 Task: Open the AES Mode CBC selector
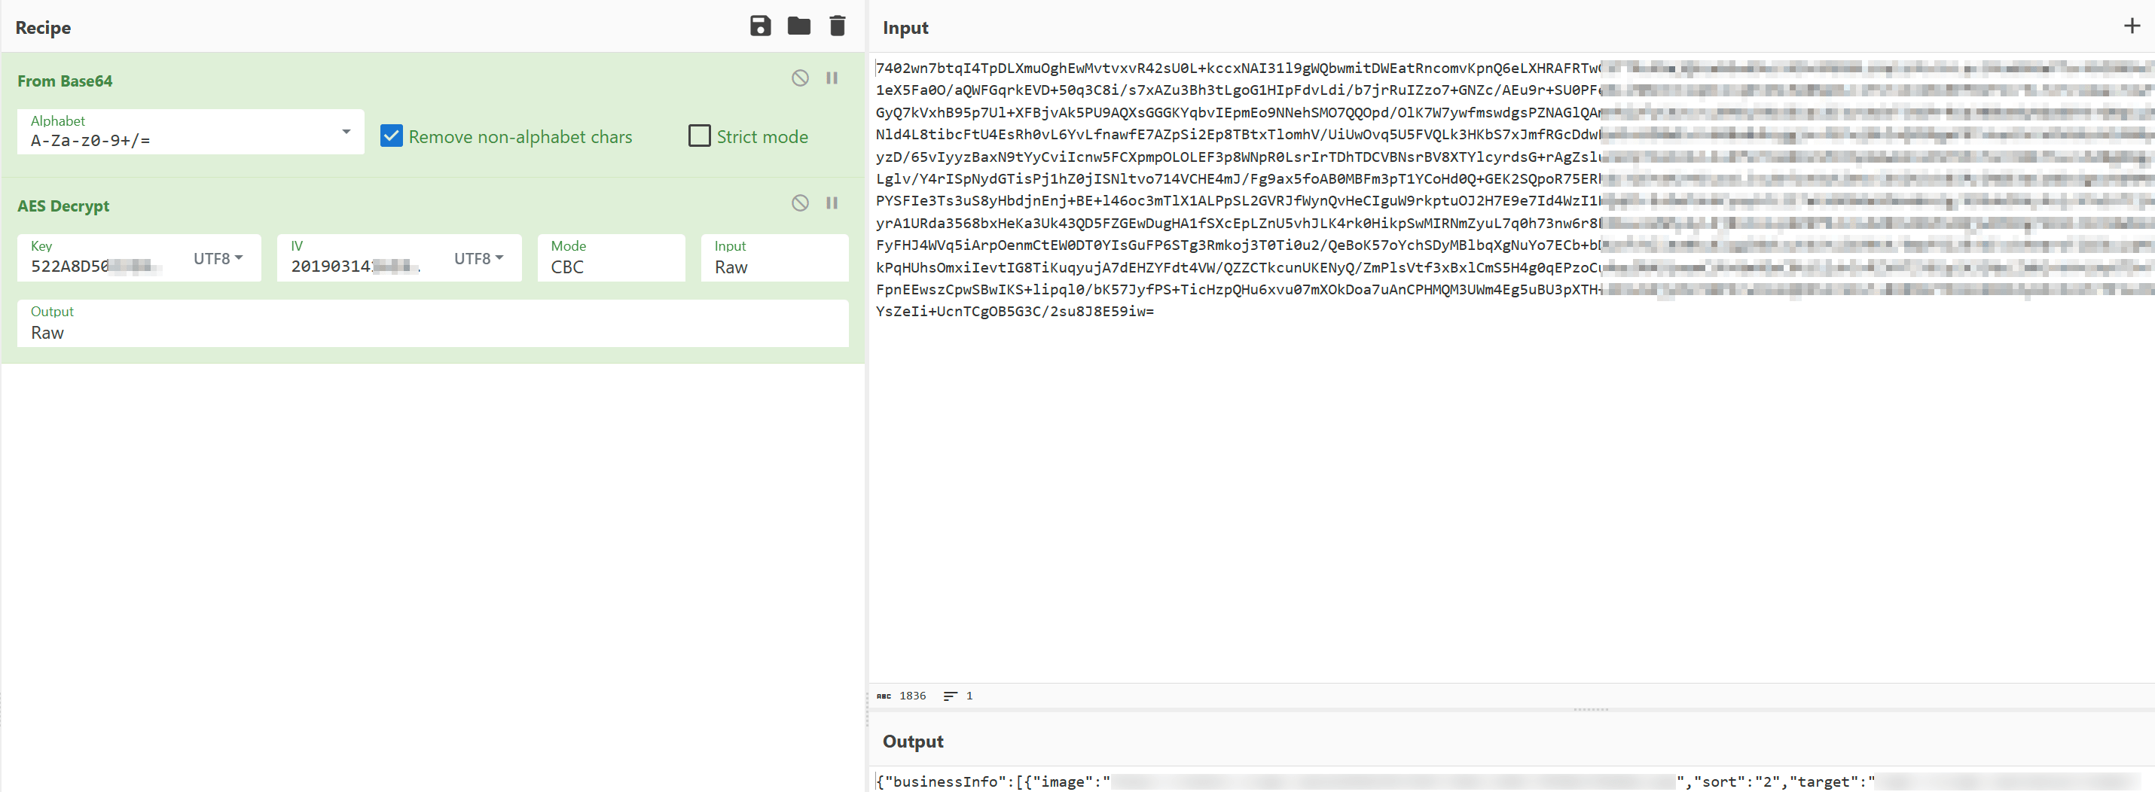611,266
